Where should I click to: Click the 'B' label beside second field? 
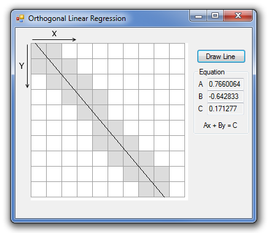coord(200,97)
